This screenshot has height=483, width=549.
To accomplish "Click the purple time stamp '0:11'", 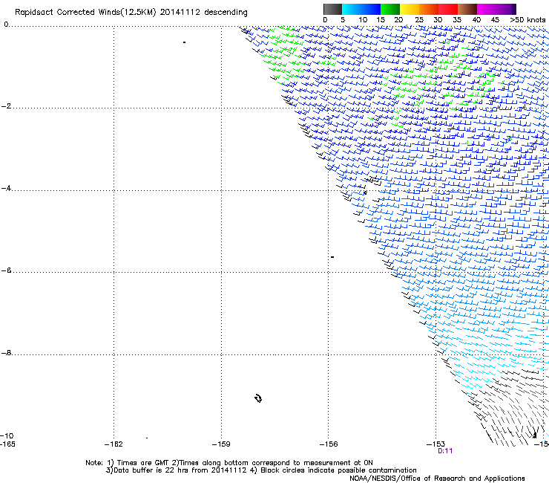I will 445,451.
